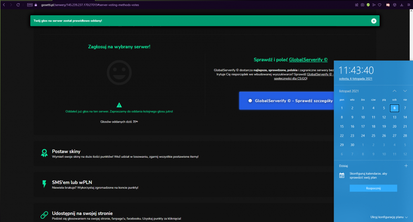Collapse agenda via 'Ukryj konfigurację planu'

click(x=389, y=217)
